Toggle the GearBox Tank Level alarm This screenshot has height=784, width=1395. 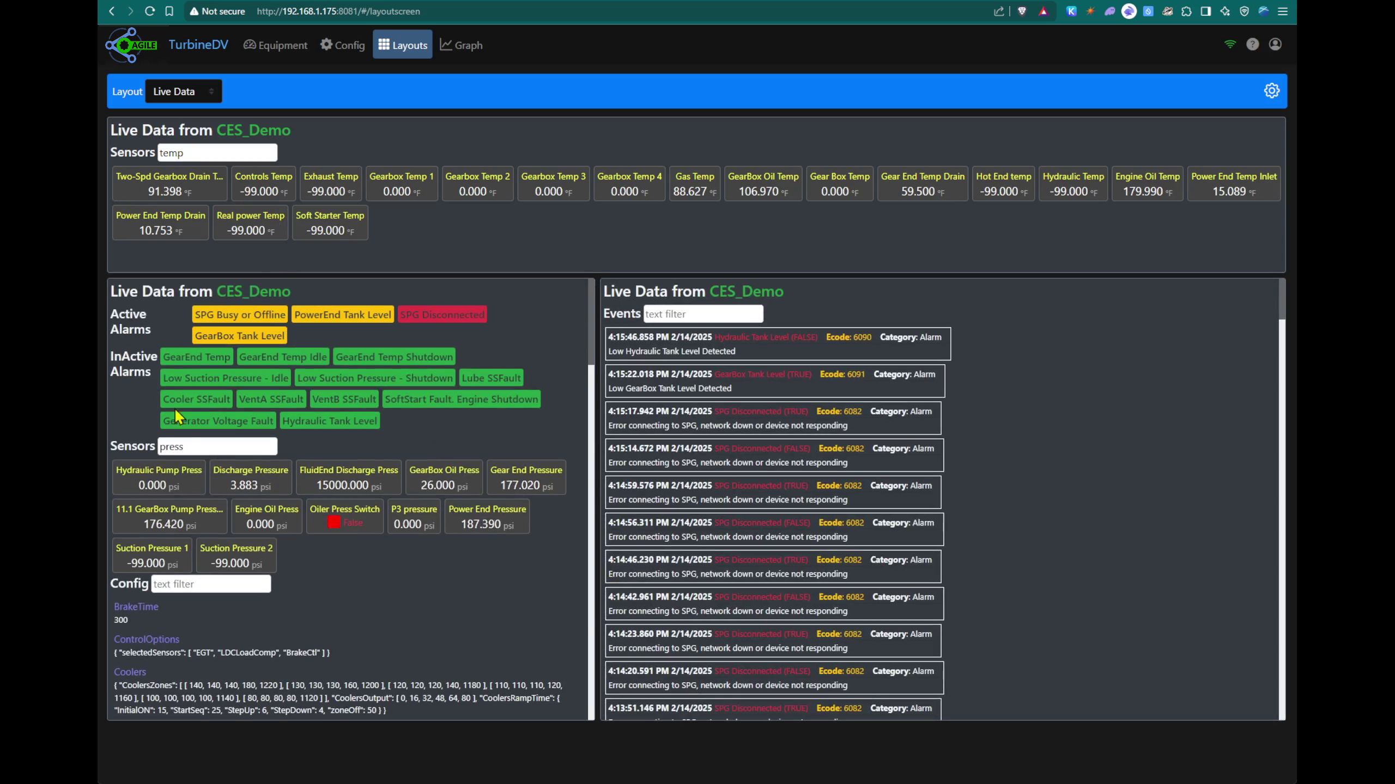[x=239, y=335]
